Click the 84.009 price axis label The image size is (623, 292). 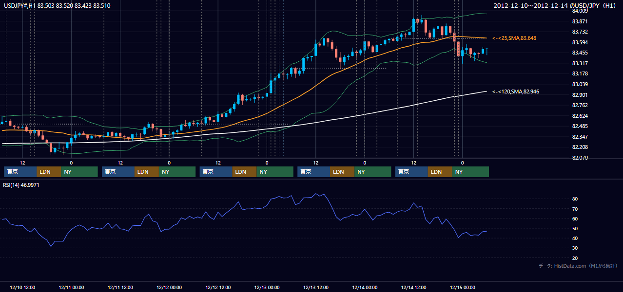pyautogui.click(x=580, y=11)
